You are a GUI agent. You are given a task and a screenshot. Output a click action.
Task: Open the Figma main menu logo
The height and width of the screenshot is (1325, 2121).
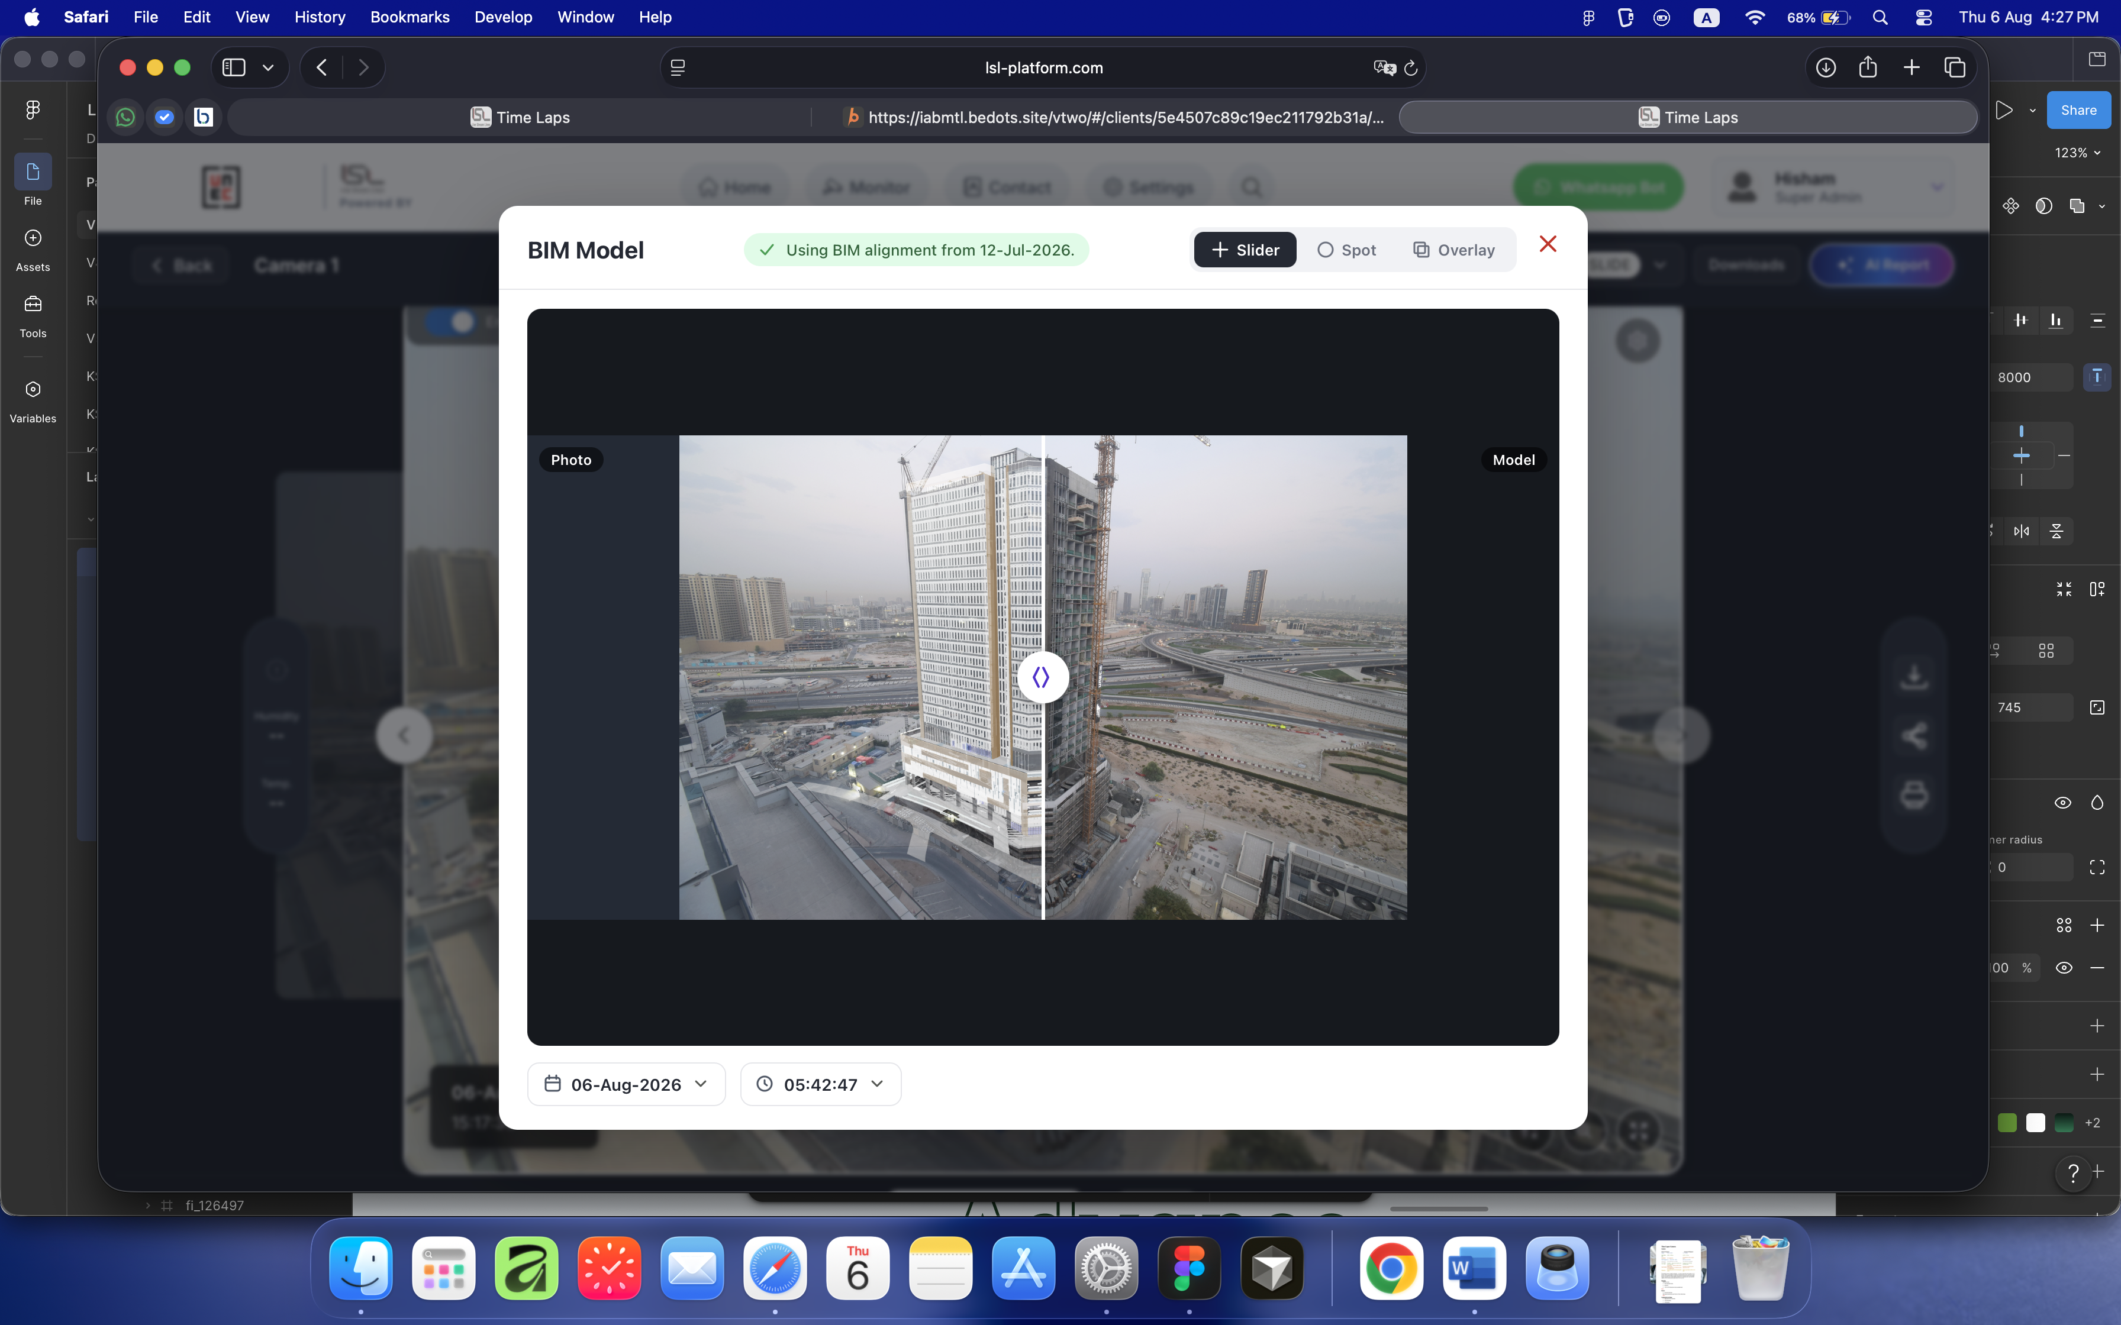click(33, 109)
